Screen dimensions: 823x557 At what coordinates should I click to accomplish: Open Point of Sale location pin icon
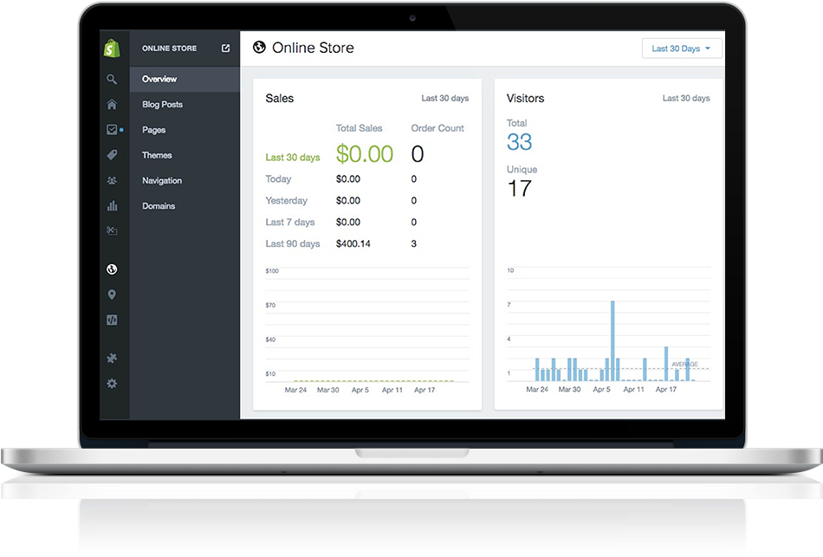112,295
